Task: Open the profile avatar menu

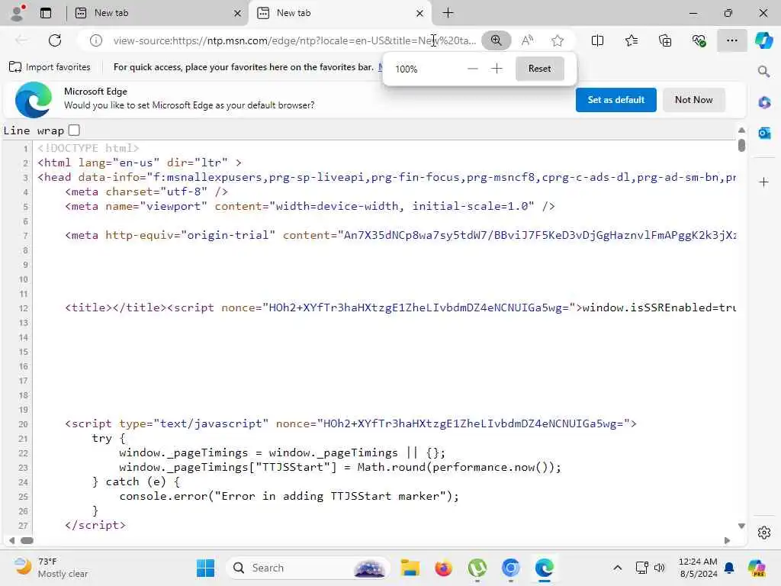Action: pyautogui.click(x=18, y=12)
